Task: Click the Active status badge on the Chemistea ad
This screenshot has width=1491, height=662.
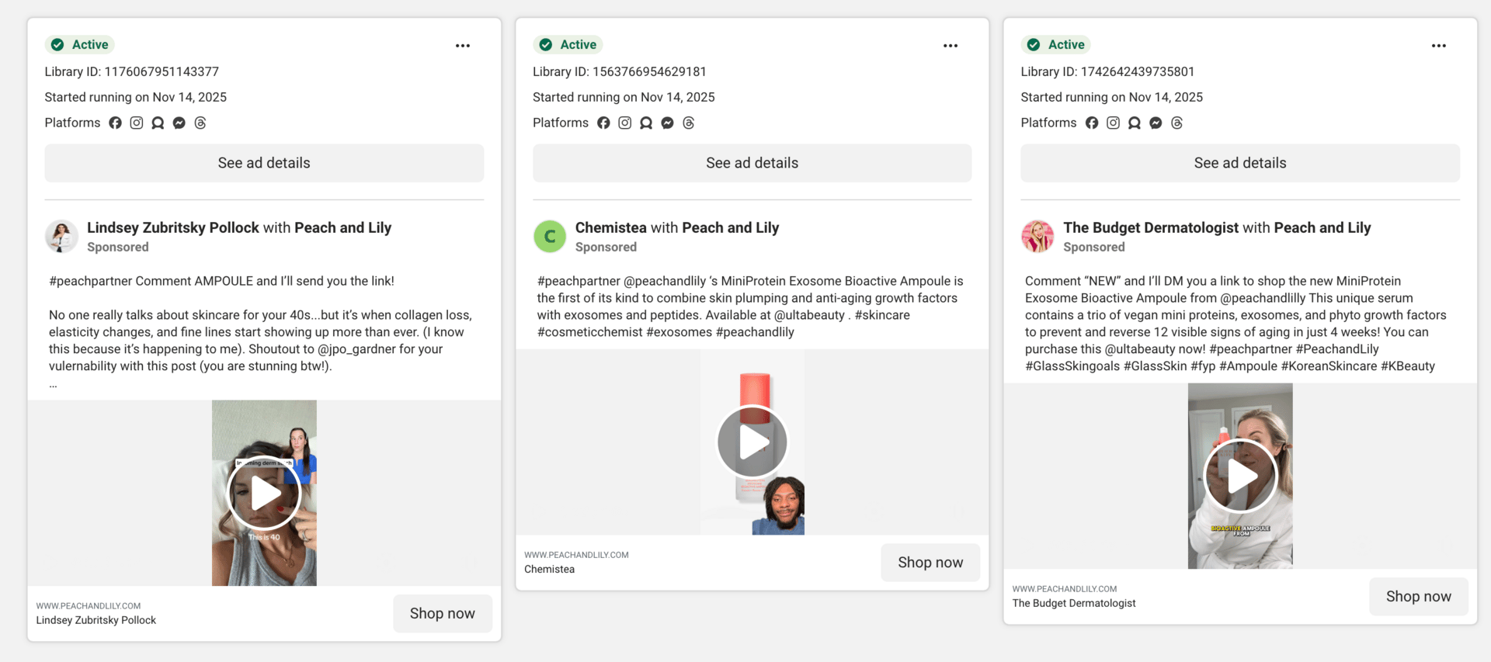Action: (x=568, y=45)
